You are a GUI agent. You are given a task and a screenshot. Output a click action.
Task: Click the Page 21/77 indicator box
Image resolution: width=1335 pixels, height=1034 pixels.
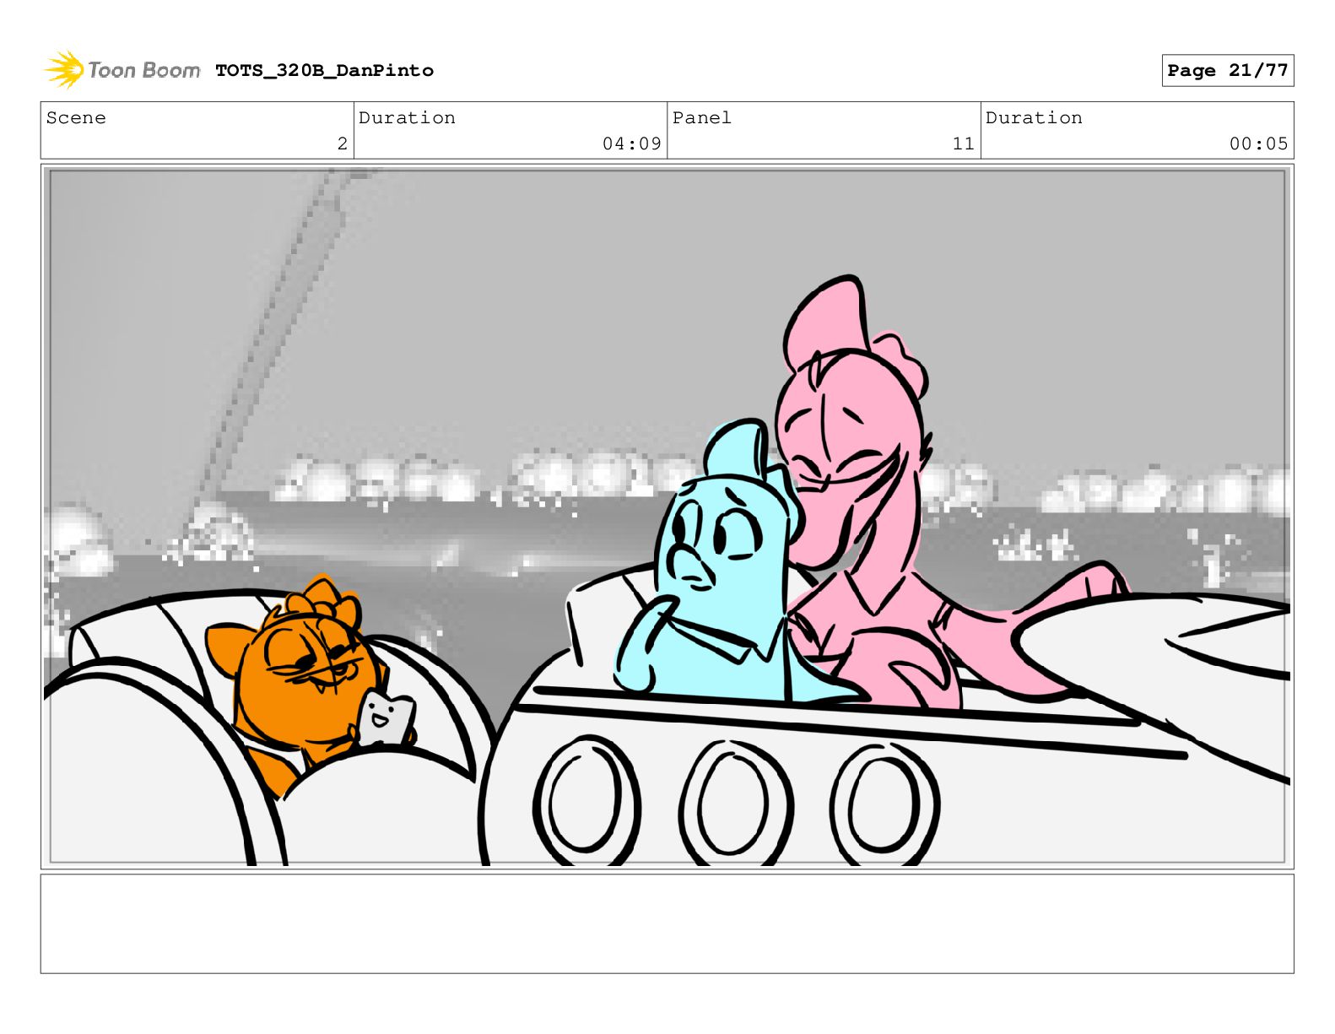(x=1227, y=71)
